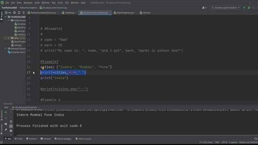This screenshot has height=145, width=258.
Task: Click the yellow intention bulb on line 16
Action: 43,68
